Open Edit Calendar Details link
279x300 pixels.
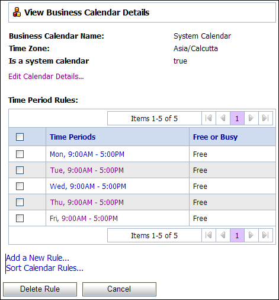(x=46, y=77)
